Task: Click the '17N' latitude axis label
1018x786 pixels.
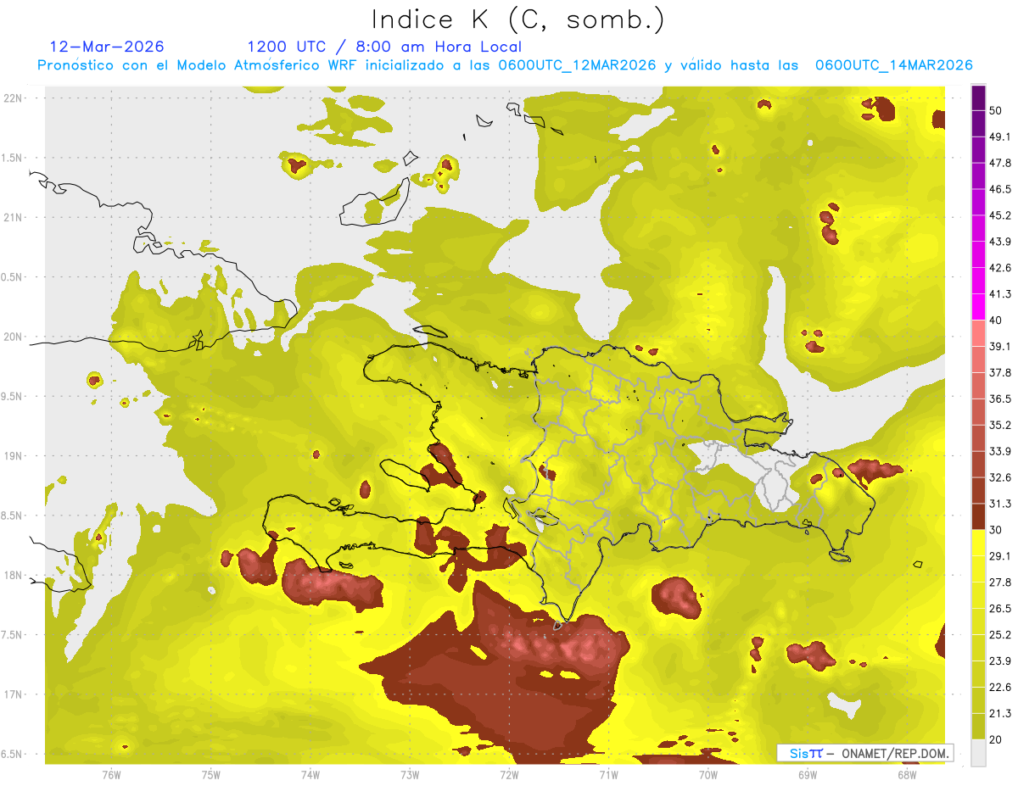Action: tap(13, 694)
